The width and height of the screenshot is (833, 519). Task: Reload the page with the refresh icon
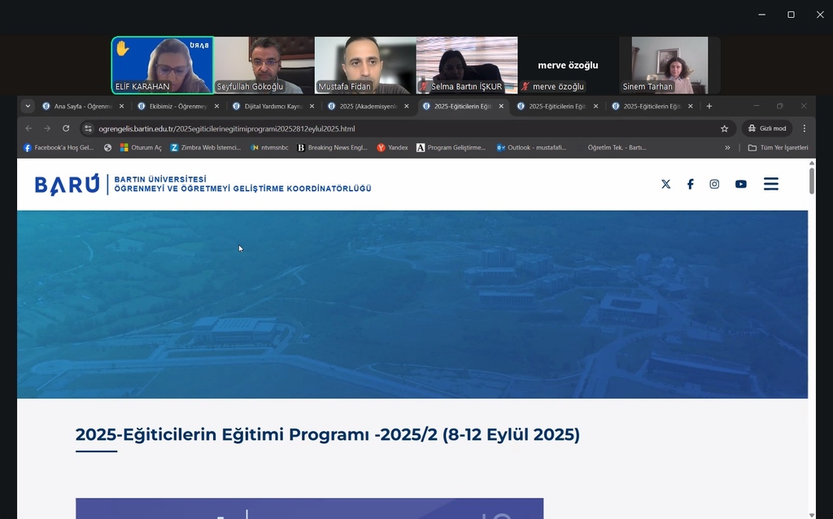click(66, 129)
